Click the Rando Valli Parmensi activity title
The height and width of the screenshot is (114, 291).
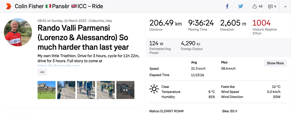tap(83, 37)
